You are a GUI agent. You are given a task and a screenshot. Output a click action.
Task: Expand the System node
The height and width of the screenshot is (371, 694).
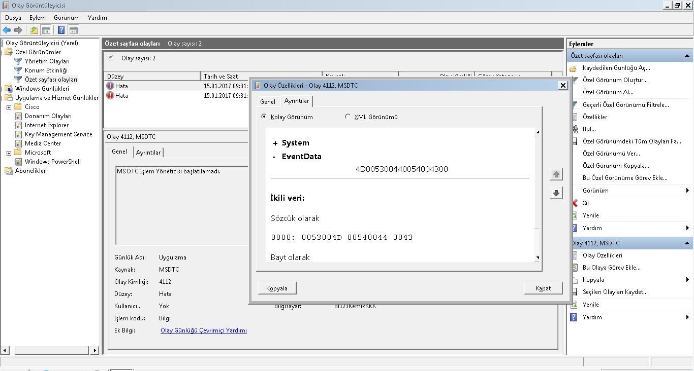click(x=275, y=143)
